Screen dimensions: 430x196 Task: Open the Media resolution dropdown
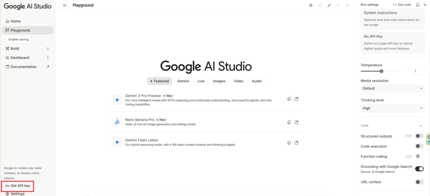[x=393, y=88]
